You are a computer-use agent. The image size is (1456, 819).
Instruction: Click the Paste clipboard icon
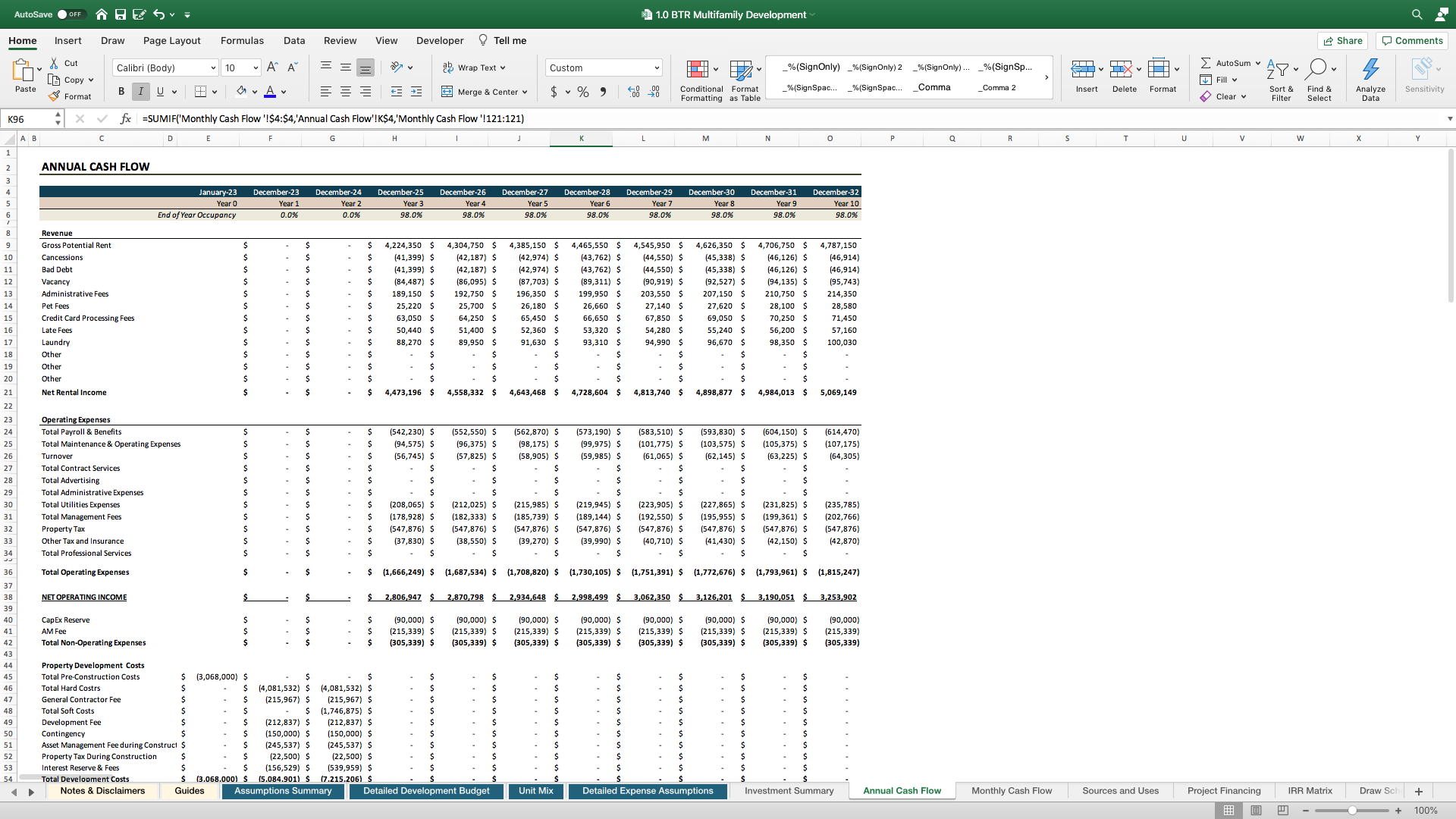(23, 71)
